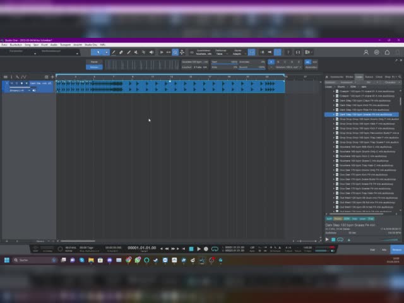Open the Audio menu

[x=54, y=45]
